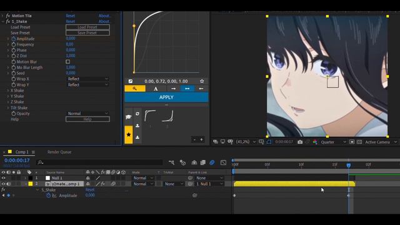400x225 pixels.
Task: Open magnification 41.2% dropdown
Action: coord(246,142)
